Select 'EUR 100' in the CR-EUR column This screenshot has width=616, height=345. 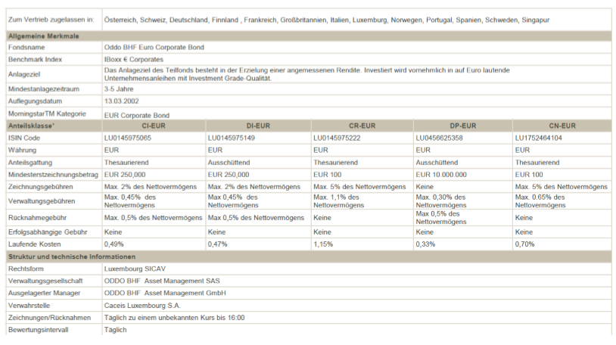[327, 175]
